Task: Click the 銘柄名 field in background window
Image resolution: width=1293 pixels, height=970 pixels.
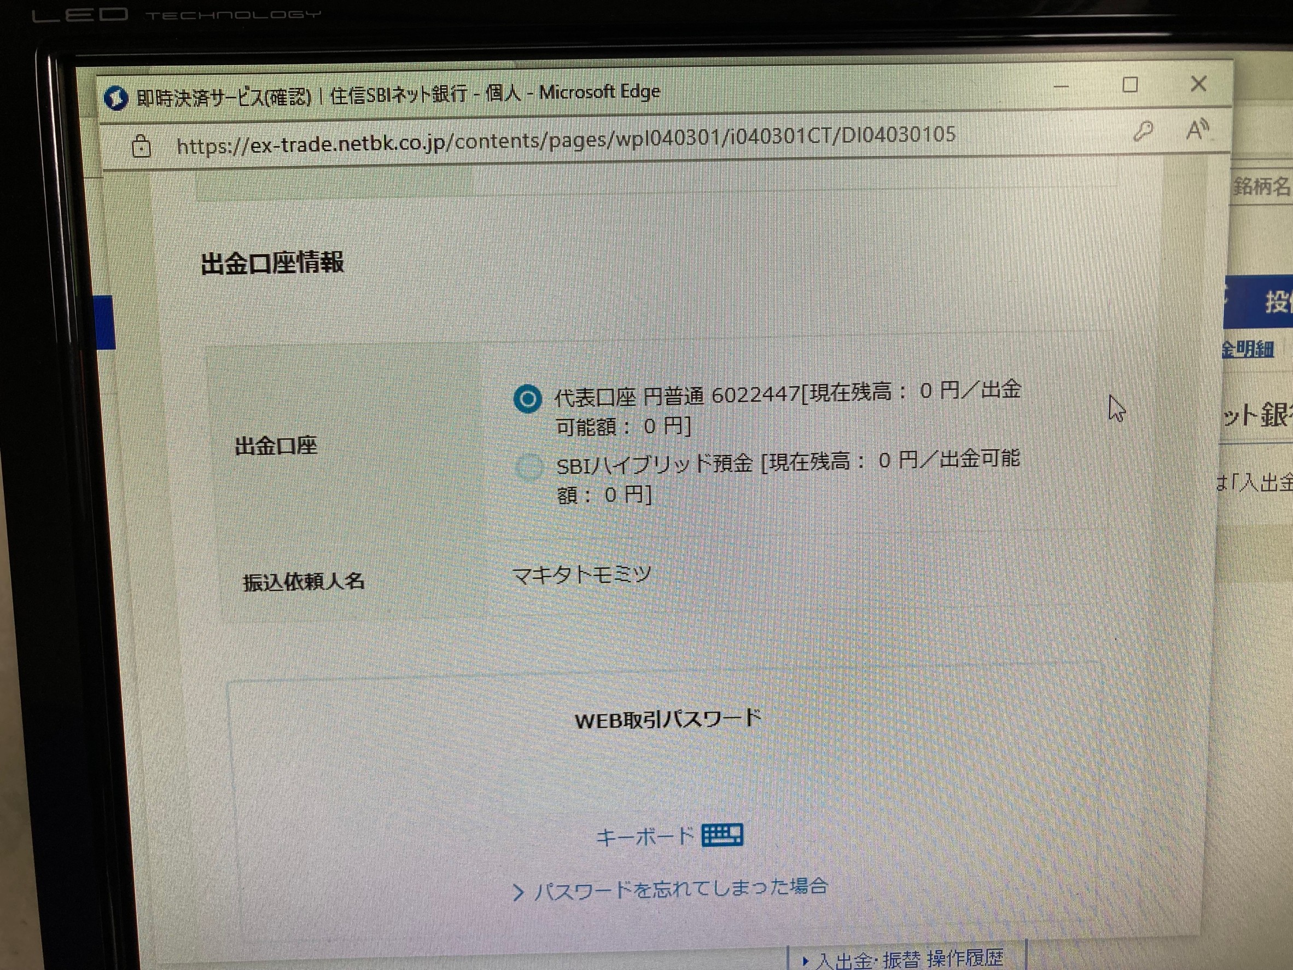Action: click(1261, 187)
